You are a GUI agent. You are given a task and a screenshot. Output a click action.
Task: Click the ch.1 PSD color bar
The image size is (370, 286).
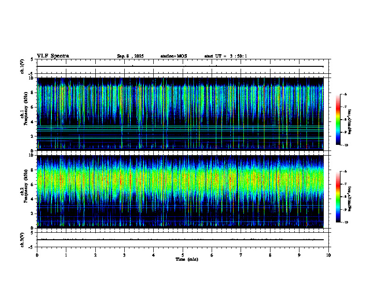click(338, 120)
